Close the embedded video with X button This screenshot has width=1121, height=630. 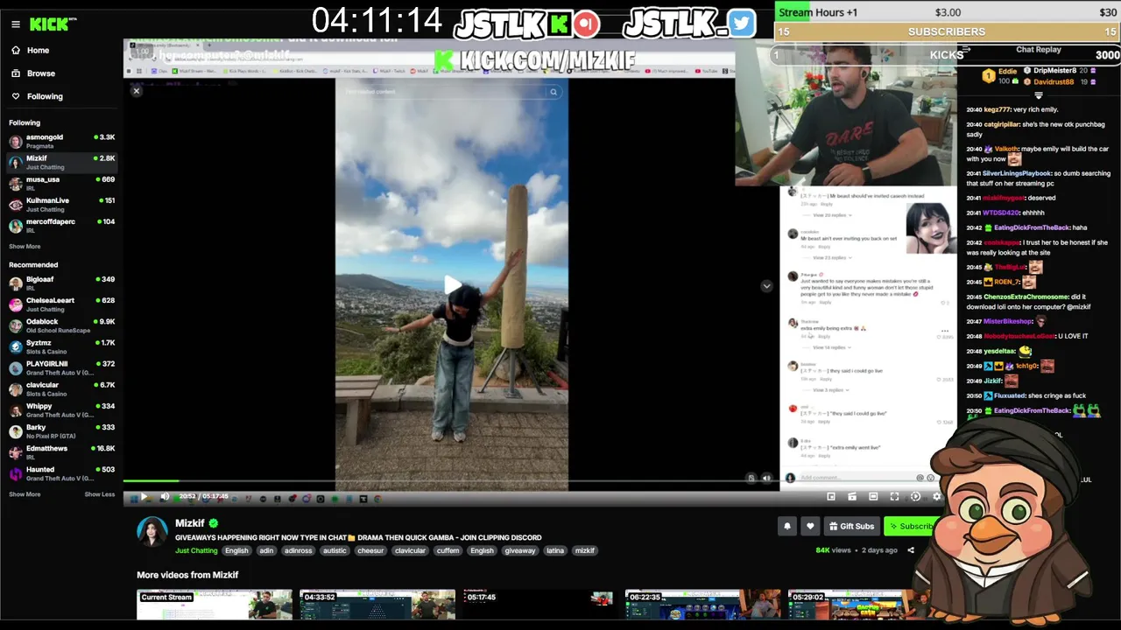pos(136,91)
